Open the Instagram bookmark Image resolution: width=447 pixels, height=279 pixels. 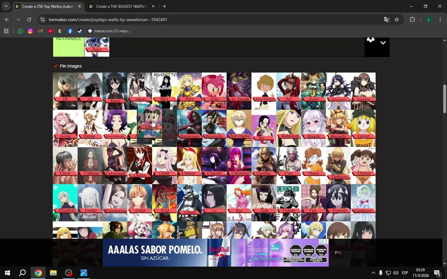coord(30,31)
